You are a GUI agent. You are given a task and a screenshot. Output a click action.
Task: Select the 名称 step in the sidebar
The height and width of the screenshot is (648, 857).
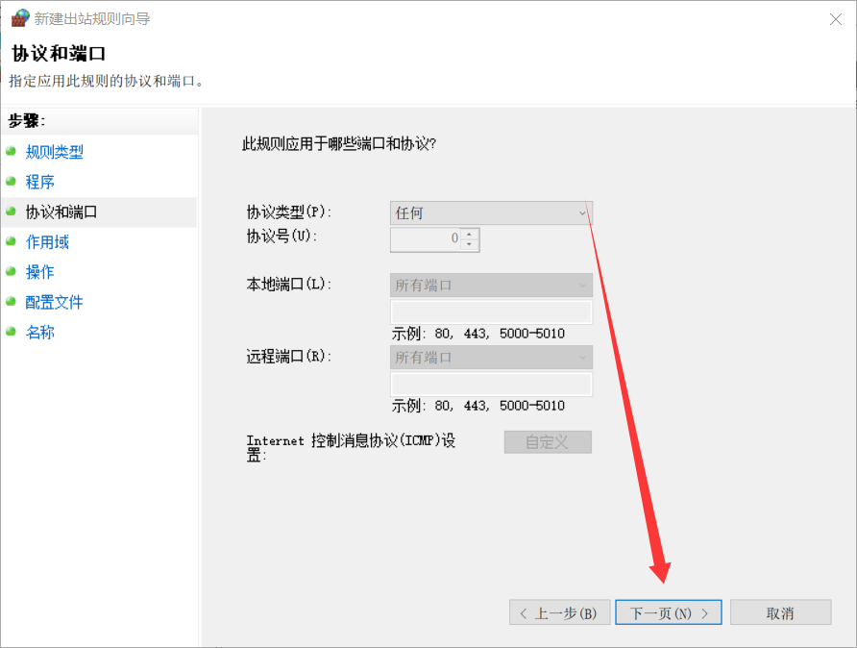[39, 332]
